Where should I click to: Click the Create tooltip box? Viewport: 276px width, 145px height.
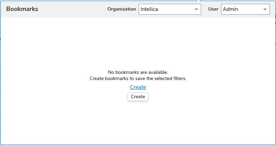tap(138, 97)
